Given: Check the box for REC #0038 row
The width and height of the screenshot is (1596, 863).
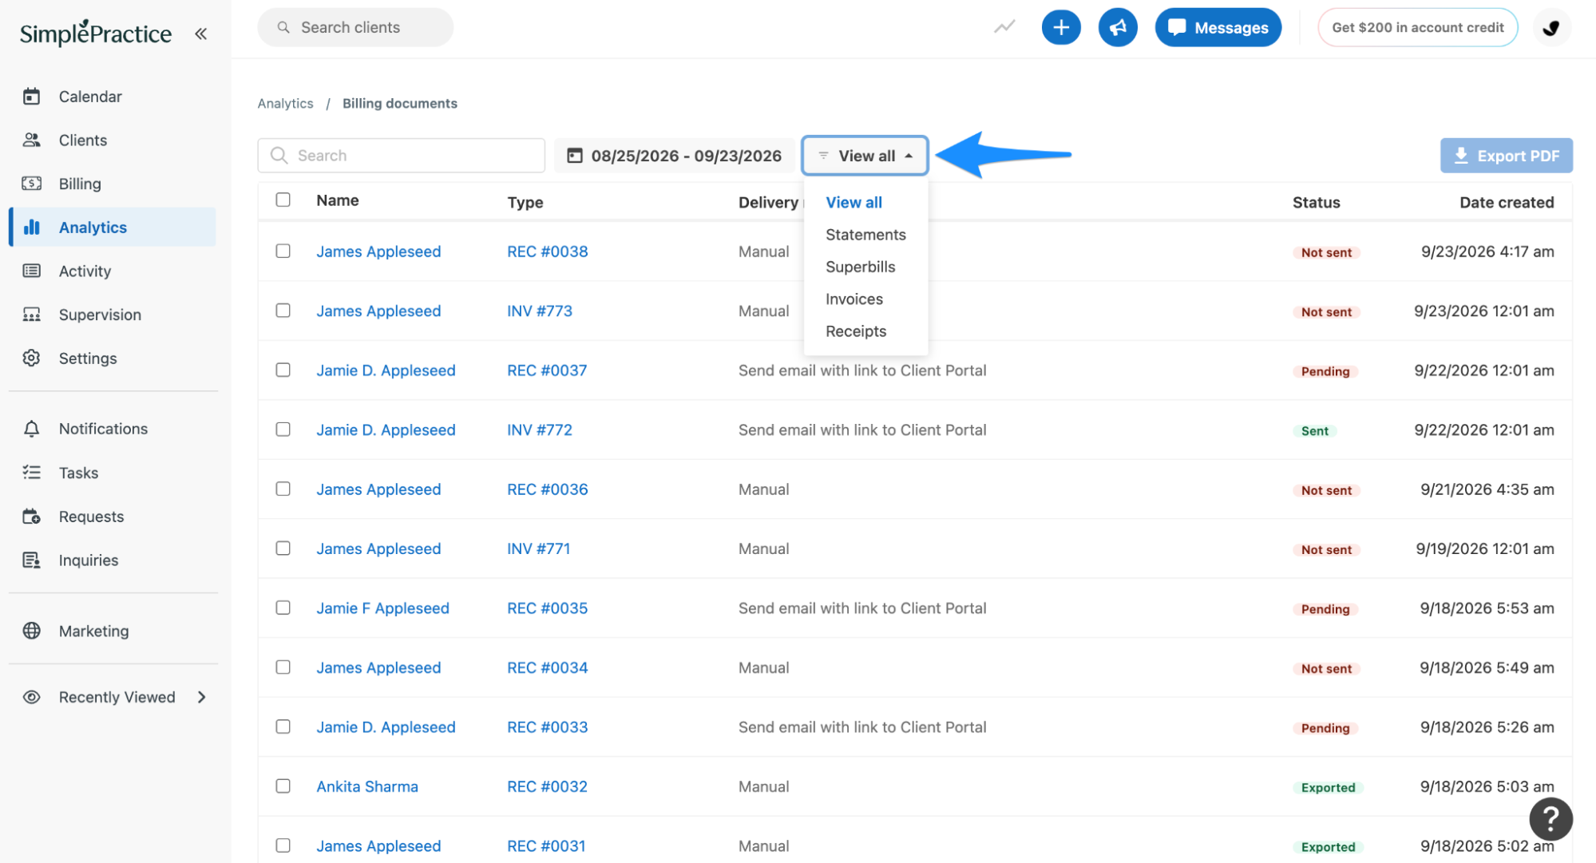Looking at the screenshot, I should tap(283, 251).
